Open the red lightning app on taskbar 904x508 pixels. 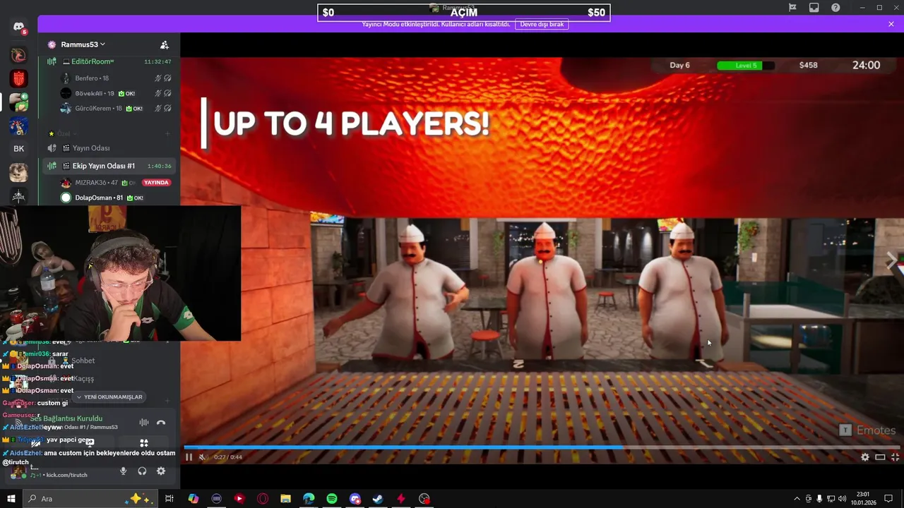(401, 499)
